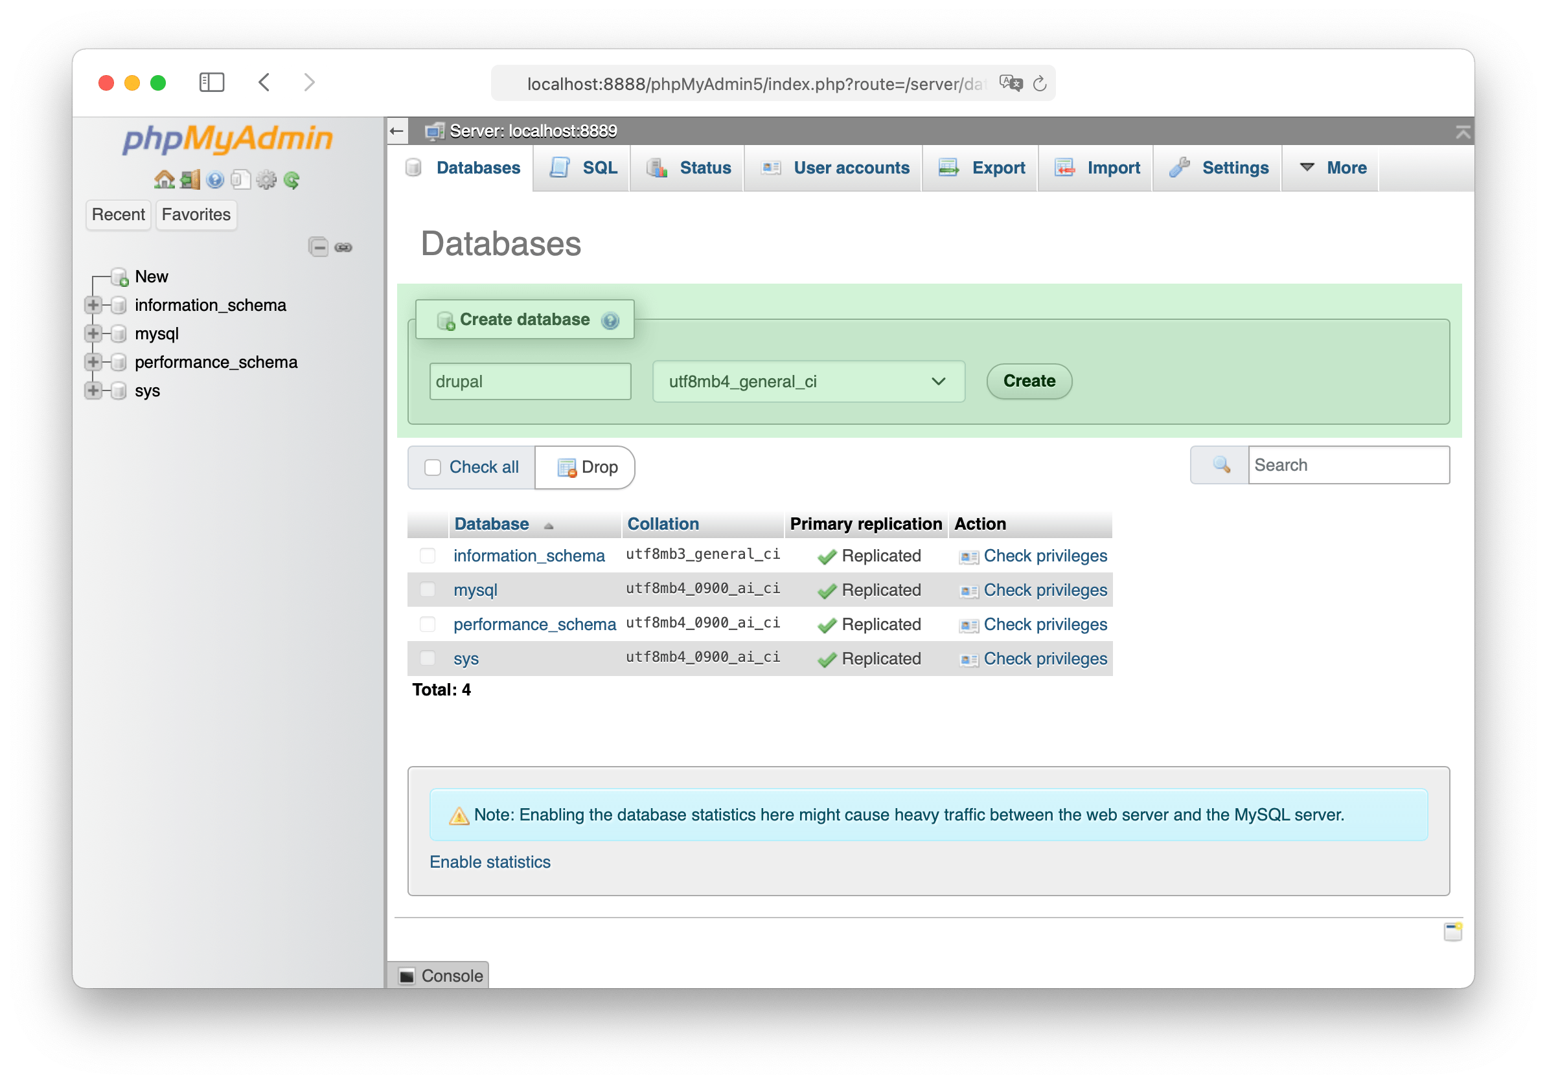Expand the More tab dropdown
Viewport: 1547px width, 1084px height.
click(1332, 168)
